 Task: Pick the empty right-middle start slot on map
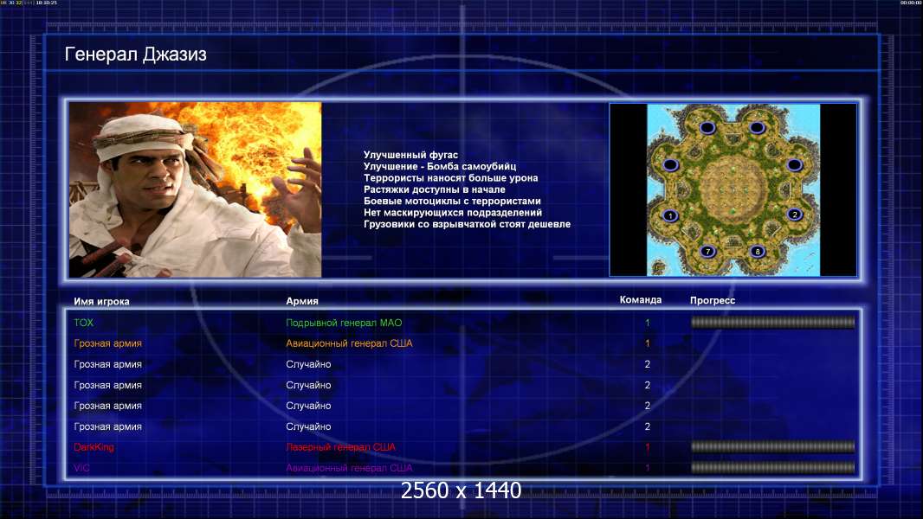coord(794,164)
